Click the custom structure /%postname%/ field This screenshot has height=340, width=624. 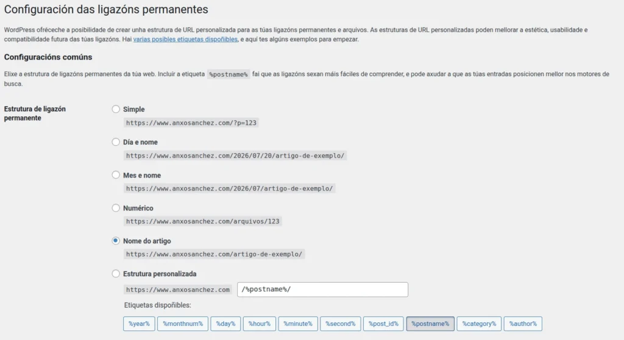tap(323, 290)
